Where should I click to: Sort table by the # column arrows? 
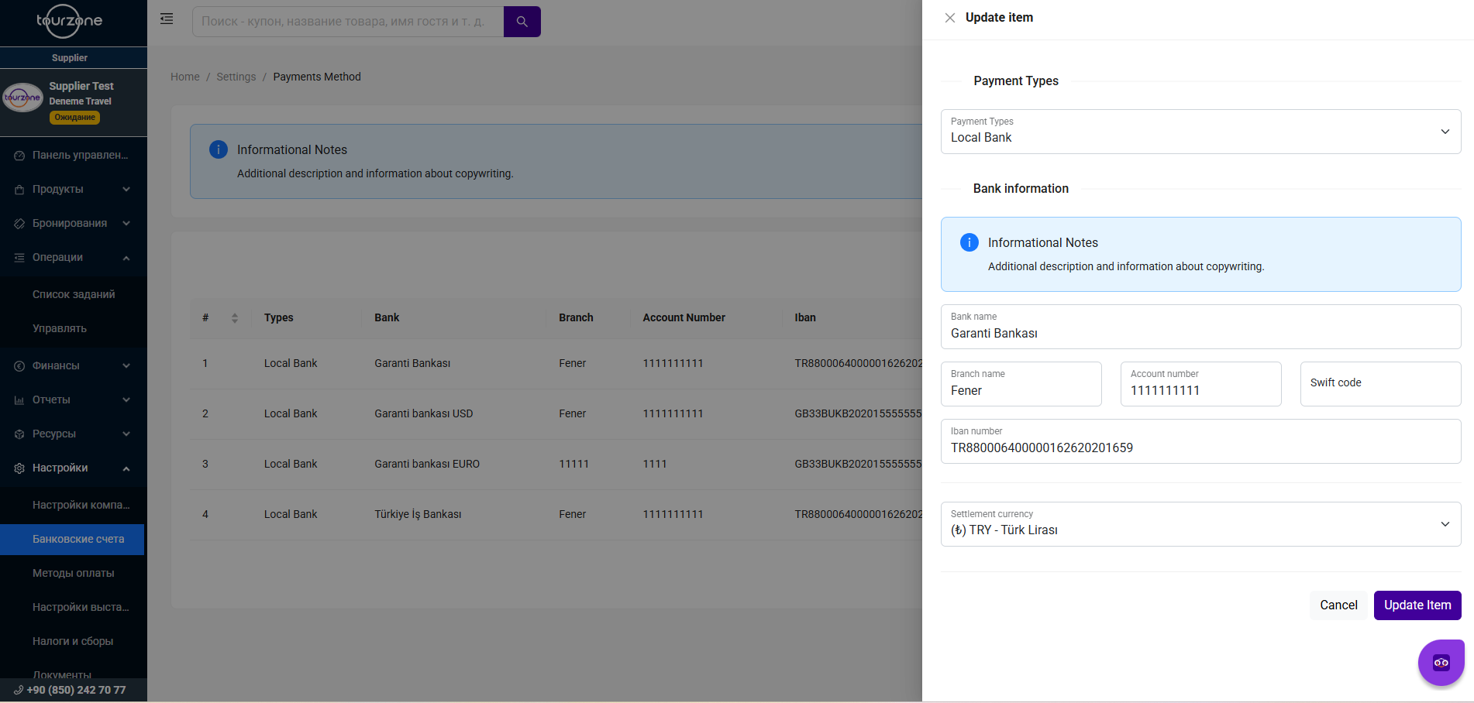coord(234,318)
